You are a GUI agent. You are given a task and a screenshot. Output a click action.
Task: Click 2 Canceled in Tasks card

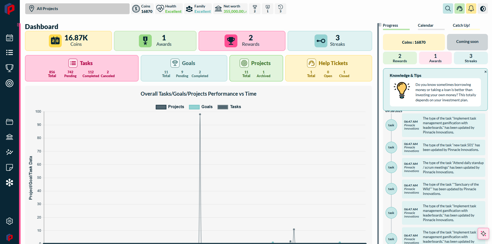[108, 74]
